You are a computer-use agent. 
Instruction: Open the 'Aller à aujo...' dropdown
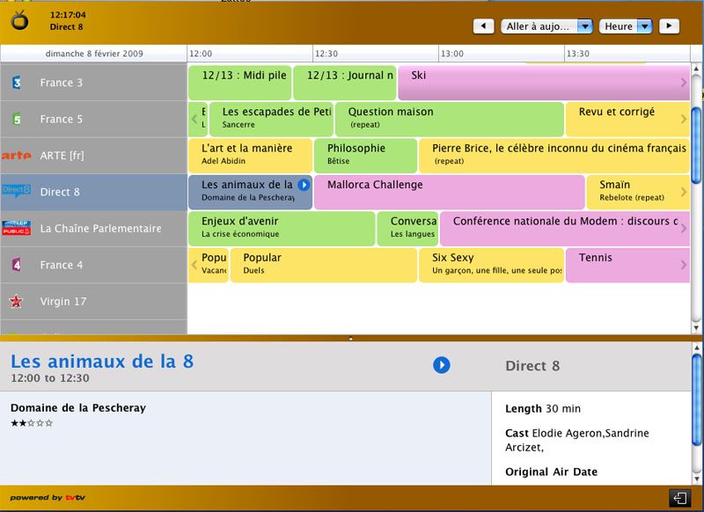(546, 26)
